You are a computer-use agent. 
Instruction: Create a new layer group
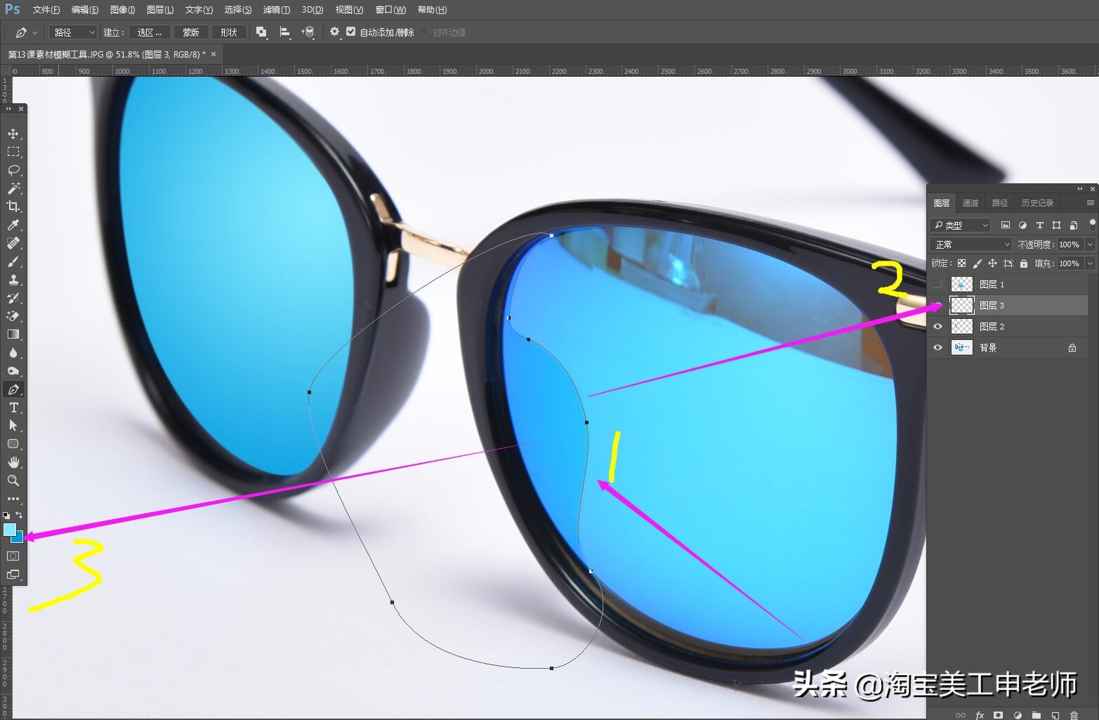pos(1036,715)
